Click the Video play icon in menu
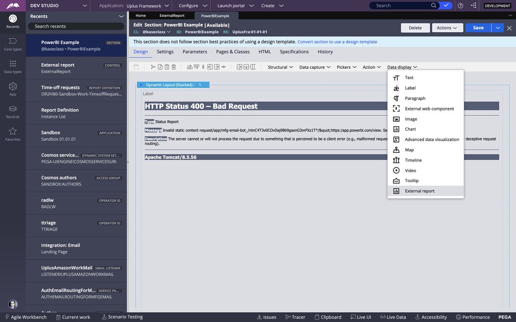The image size is (516, 322). click(x=396, y=170)
